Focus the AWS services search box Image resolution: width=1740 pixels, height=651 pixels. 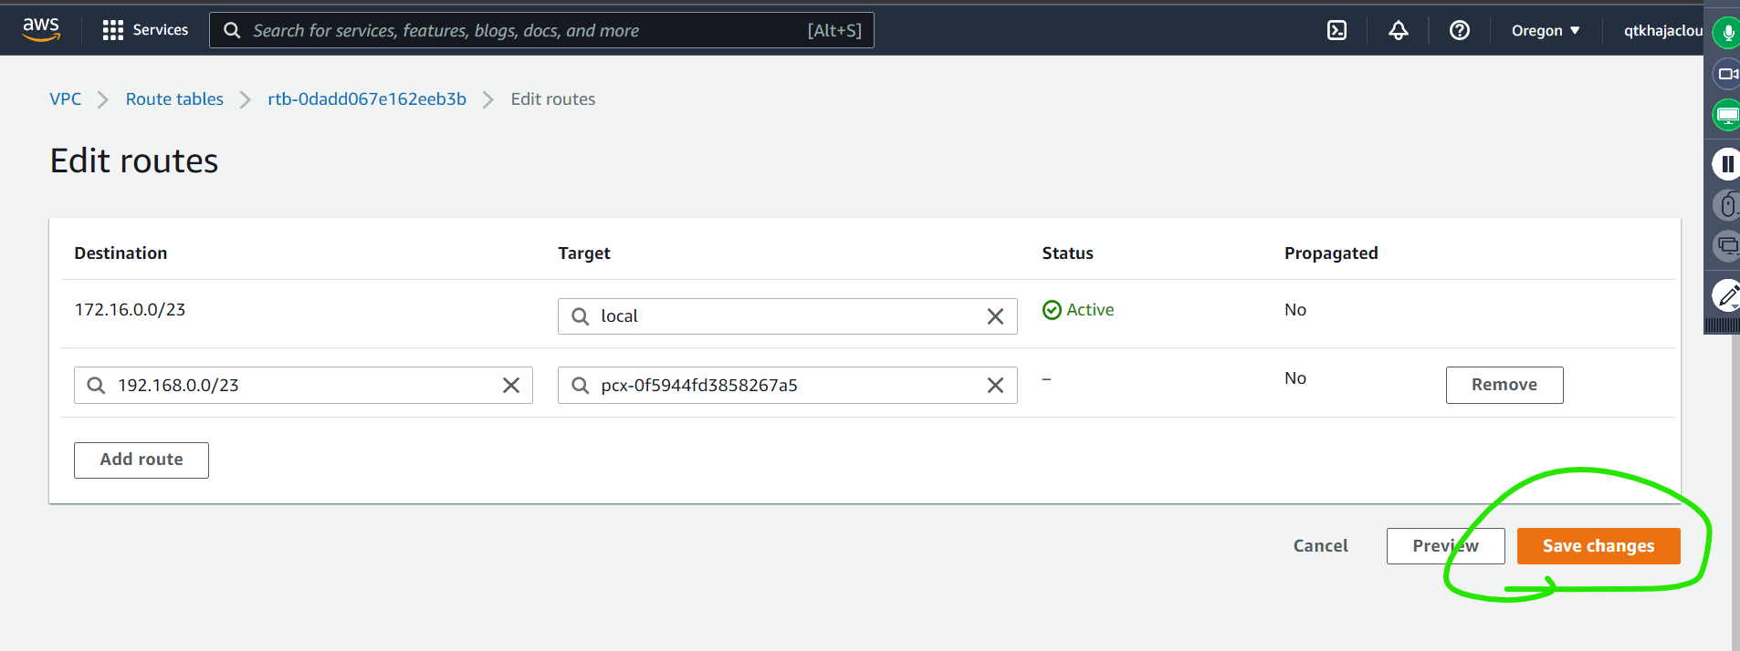point(541,30)
